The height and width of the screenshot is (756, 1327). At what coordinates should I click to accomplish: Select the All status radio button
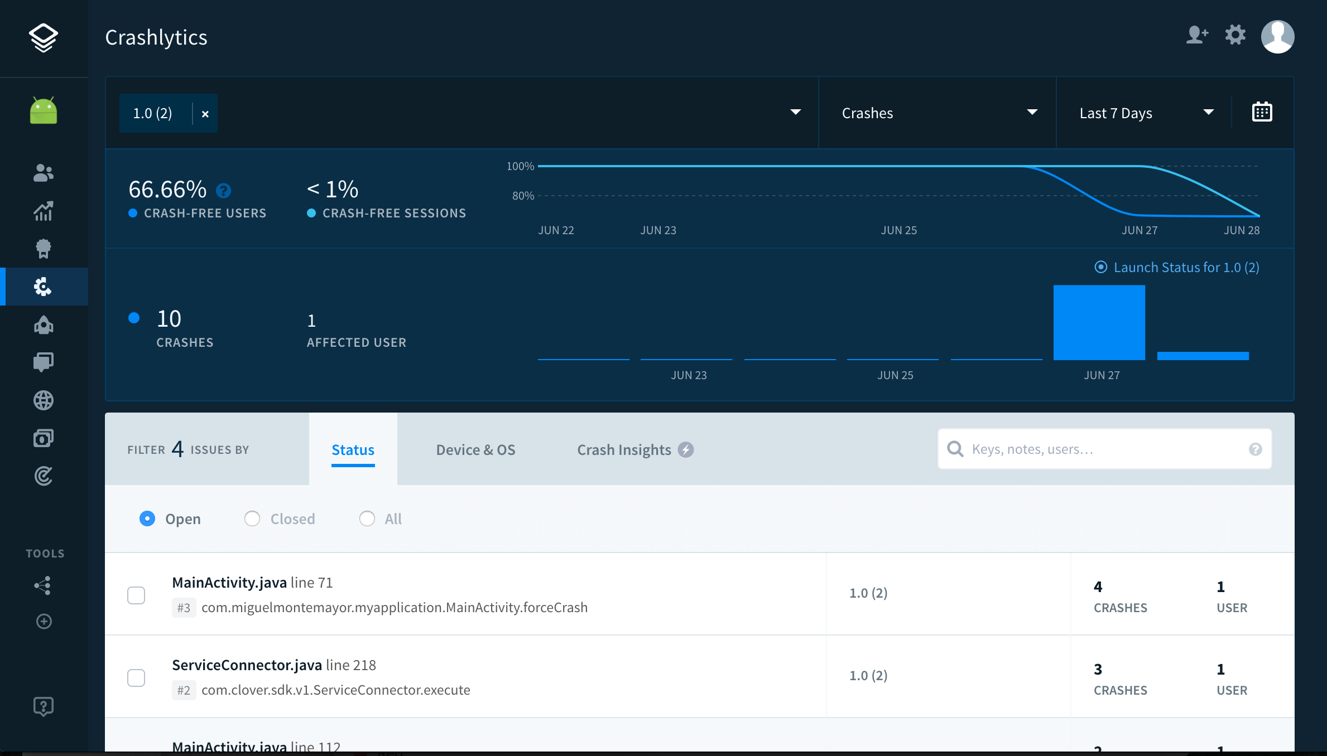367,518
